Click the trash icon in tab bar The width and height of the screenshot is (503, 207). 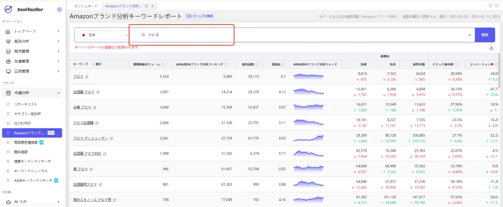point(490,5)
